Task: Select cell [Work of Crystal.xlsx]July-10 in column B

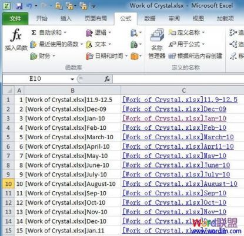Action: 72,175
